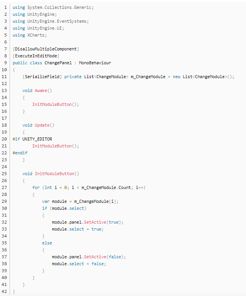Click the else keyword
This screenshot has width=246, height=296.
tap(47, 243)
